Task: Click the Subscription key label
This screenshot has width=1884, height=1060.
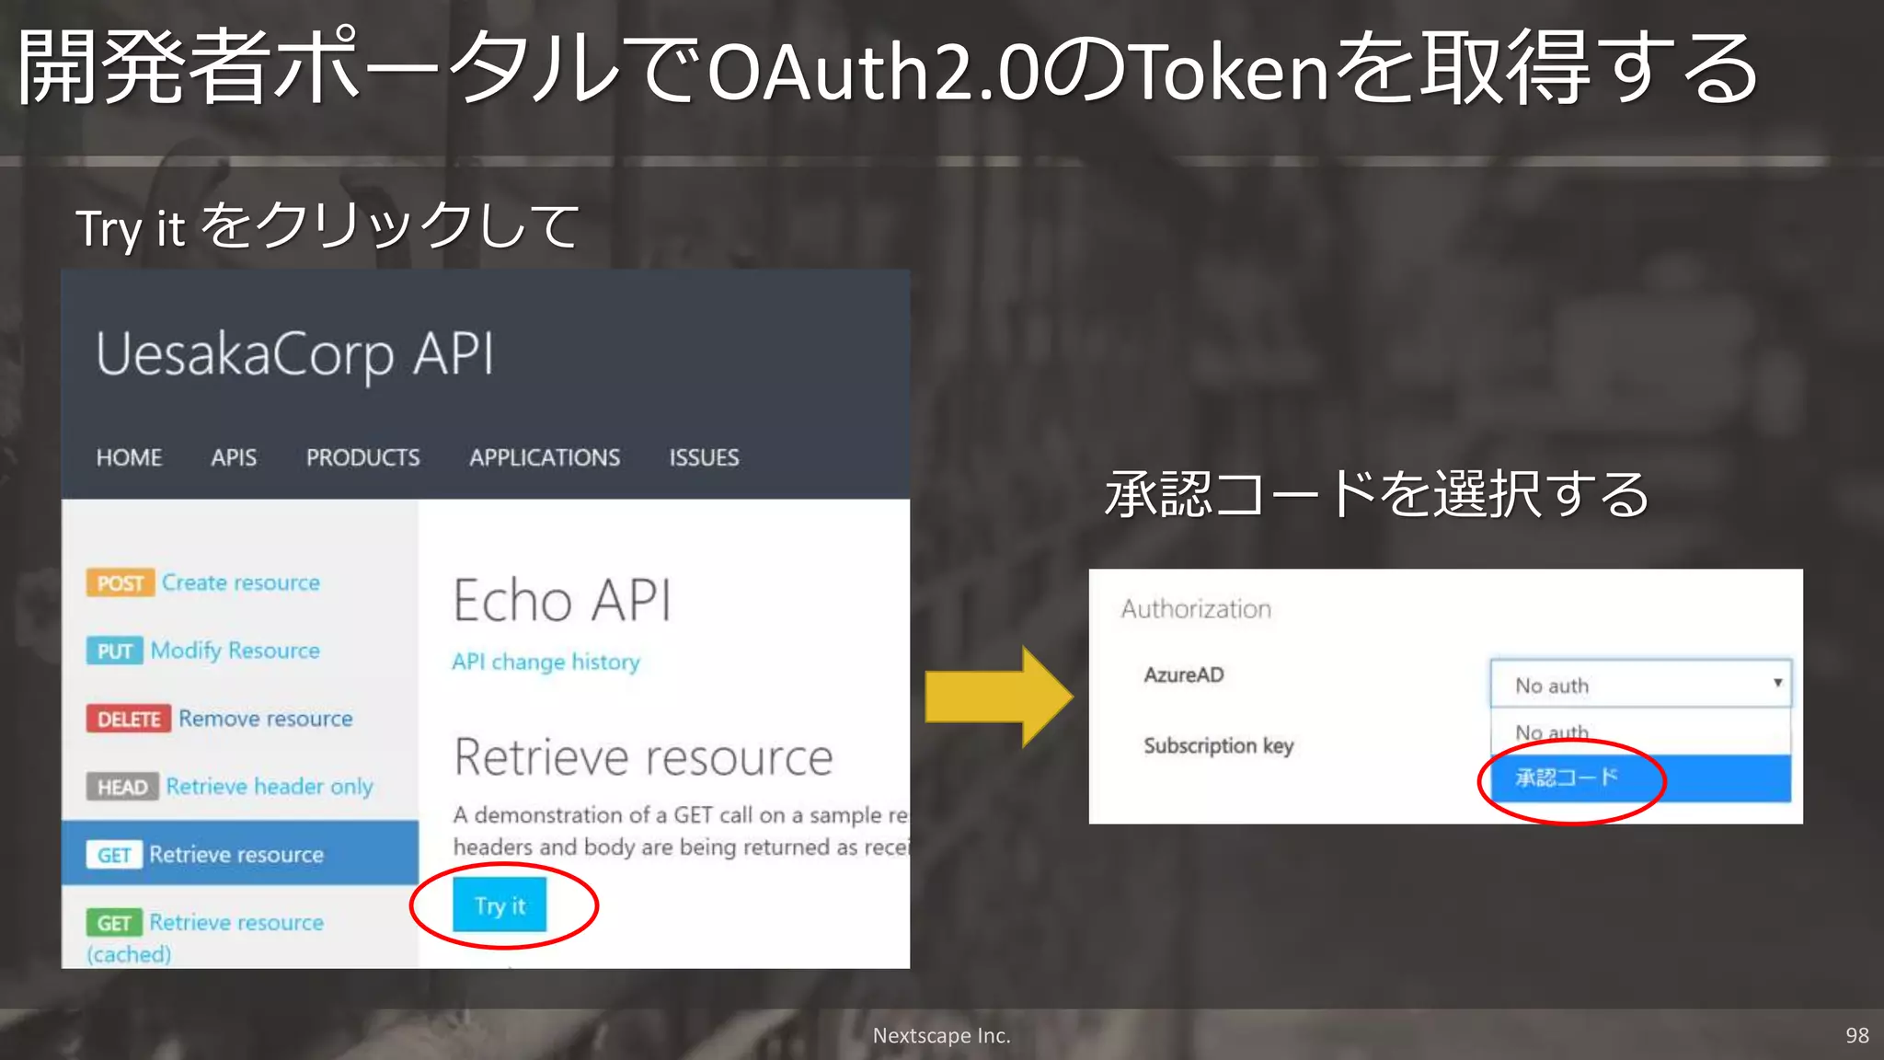Action: pos(1219,745)
